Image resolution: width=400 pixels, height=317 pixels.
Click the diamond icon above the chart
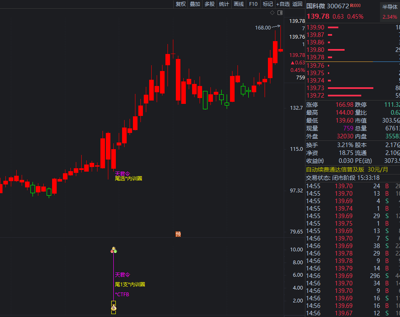[272, 13]
